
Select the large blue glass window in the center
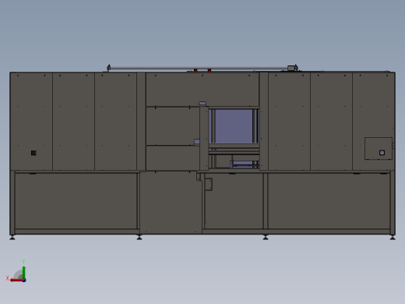click(234, 126)
